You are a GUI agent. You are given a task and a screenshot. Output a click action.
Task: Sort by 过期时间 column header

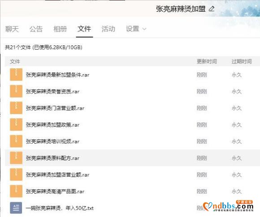pyautogui.click(x=242, y=62)
